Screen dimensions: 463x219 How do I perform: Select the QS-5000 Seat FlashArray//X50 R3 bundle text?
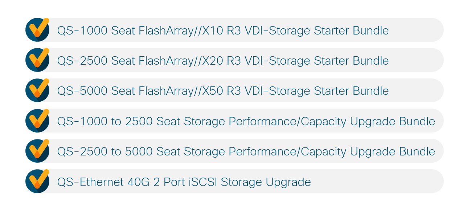pyautogui.click(x=223, y=91)
